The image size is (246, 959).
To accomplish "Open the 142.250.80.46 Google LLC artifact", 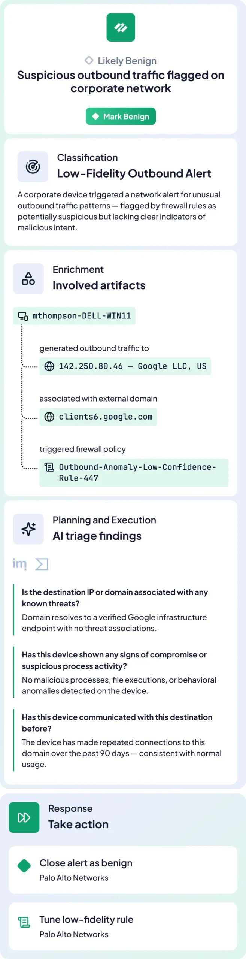I will (x=125, y=366).
